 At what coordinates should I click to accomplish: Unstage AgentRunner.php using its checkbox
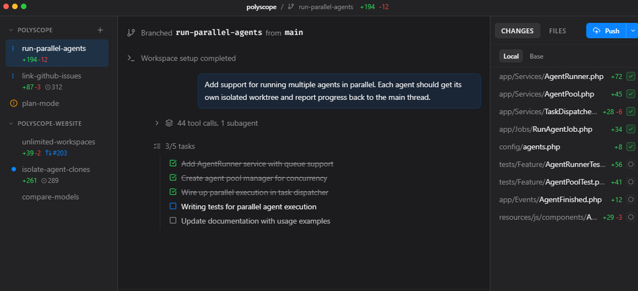[631, 76]
